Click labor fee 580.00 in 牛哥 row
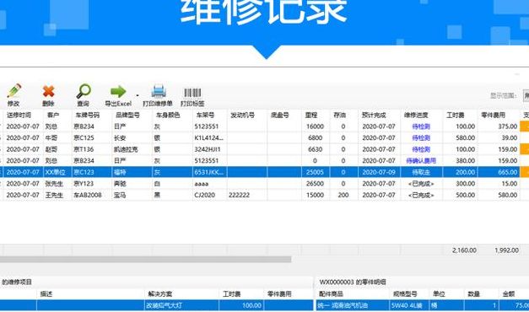 [x=466, y=138]
